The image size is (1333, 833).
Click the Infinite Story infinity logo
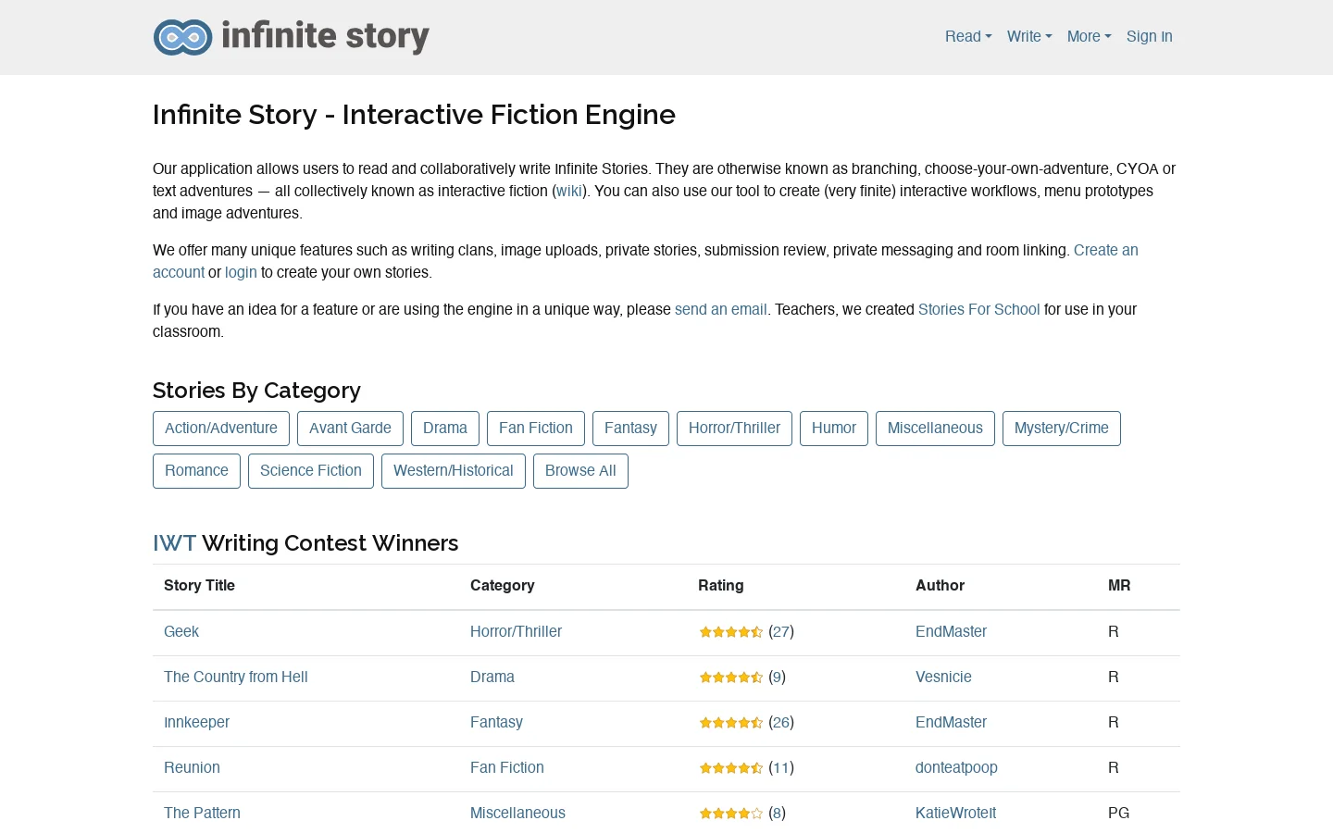(183, 37)
